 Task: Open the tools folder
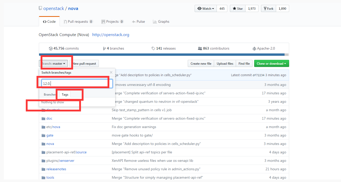(50, 177)
